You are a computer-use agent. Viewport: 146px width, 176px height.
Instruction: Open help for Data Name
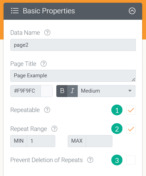point(47,33)
